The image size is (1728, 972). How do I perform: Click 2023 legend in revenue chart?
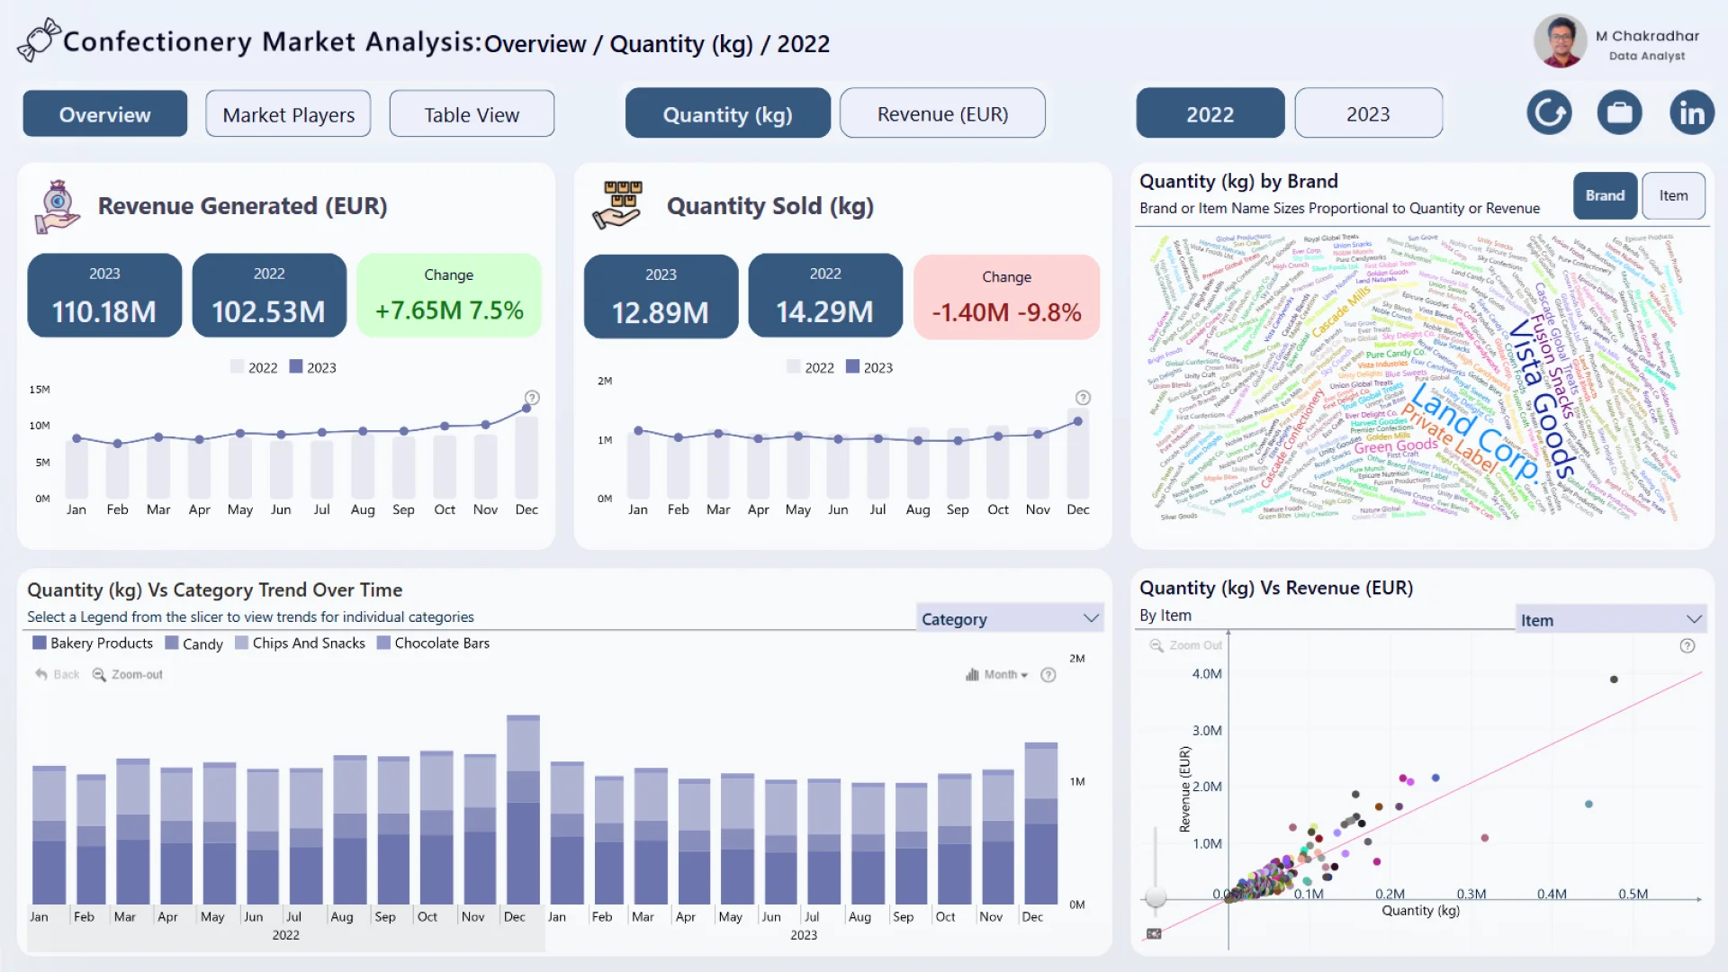(x=312, y=367)
